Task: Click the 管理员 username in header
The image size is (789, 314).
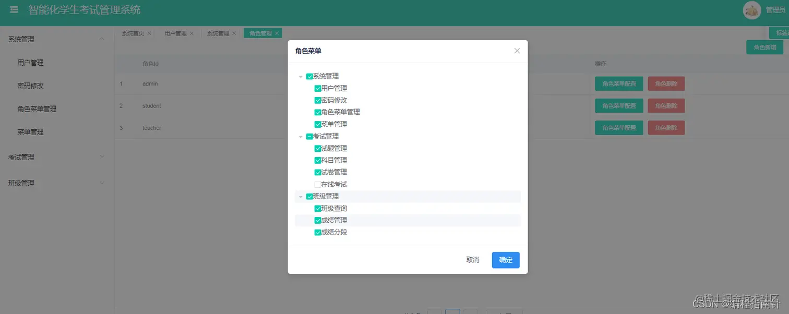Action: point(775,10)
